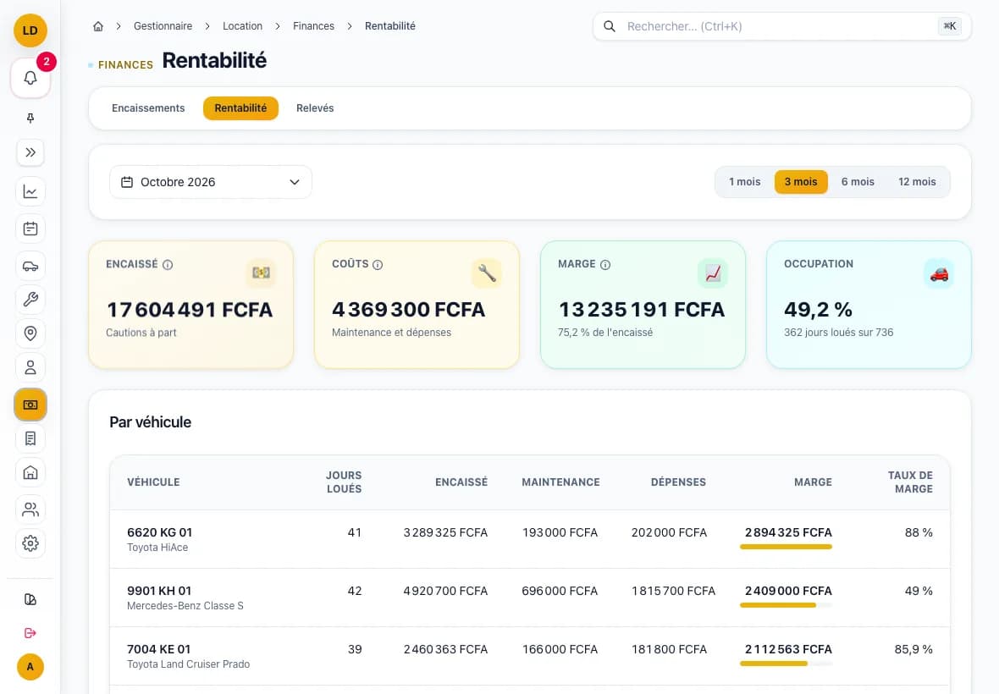Image resolution: width=999 pixels, height=694 pixels.
Task: Click the pin icon in the sidebar
Action: coord(30,118)
